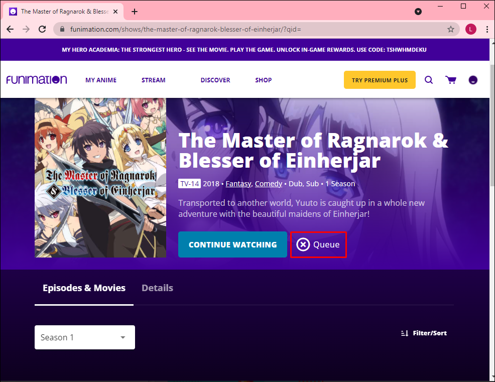The image size is (495, 382).
Task: Open the site search magnifier icon
Action: [428, 80]
